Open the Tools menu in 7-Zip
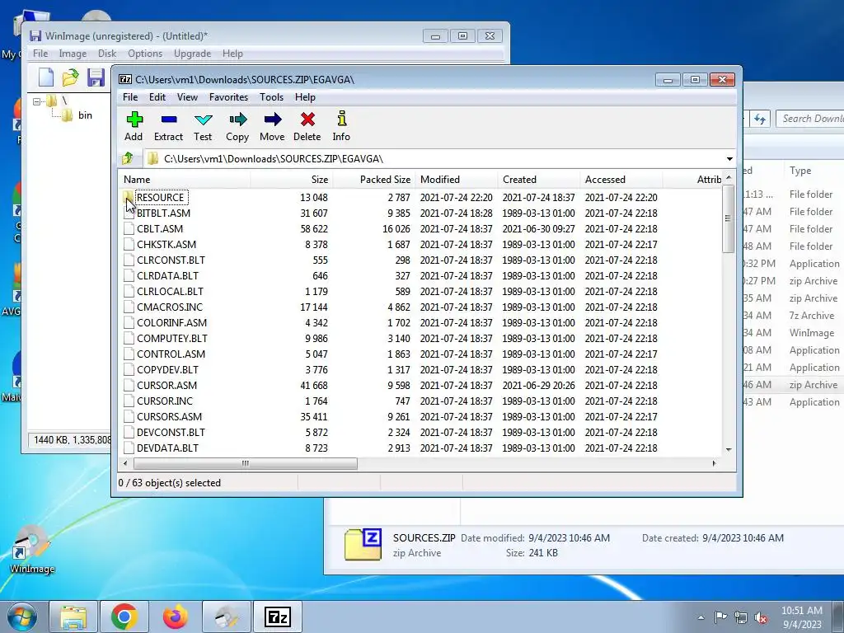Image resolution: width=844 pixels, height=633 pixels. (271, 97)
